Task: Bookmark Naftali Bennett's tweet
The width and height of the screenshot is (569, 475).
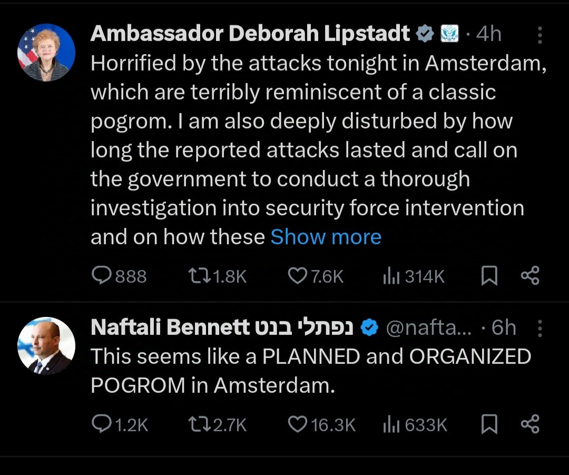Action: [x=489, y=424]
